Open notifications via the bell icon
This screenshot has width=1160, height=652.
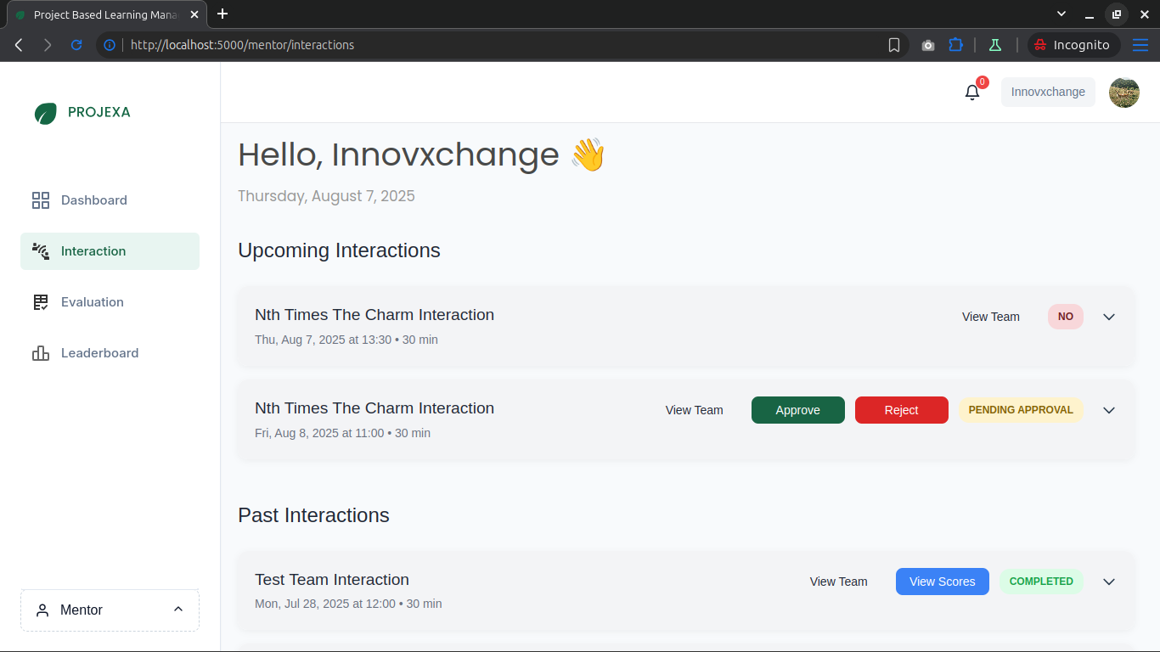point(971,92)
